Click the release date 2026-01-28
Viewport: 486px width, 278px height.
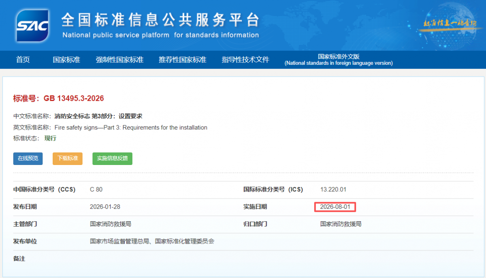tap(105, 207)
